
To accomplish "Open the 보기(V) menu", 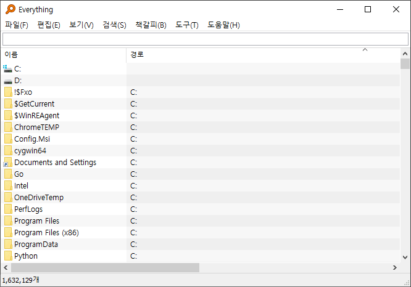I will [81, 25].
